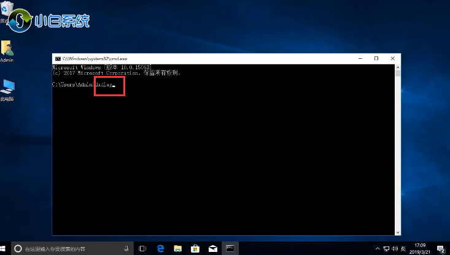Maximize the cmd.exe window
This screenshot has width=450, height=255.
pos(376,58)
